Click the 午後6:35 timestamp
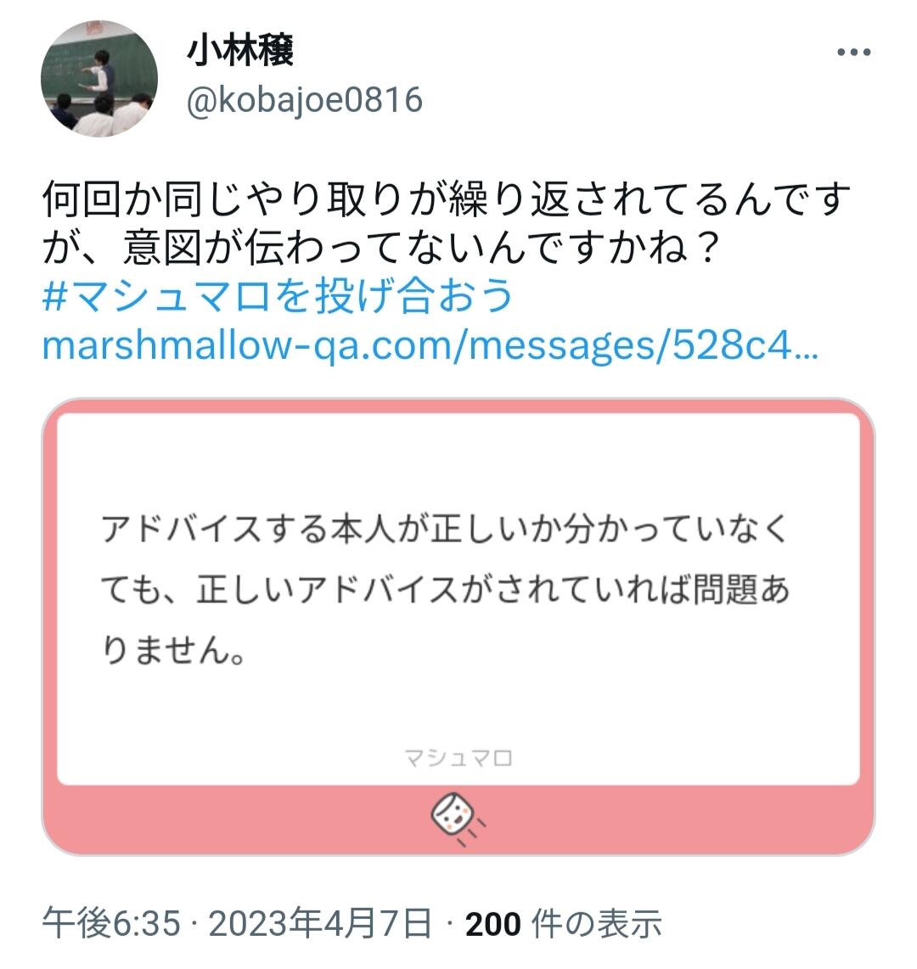 pos(111,923)
